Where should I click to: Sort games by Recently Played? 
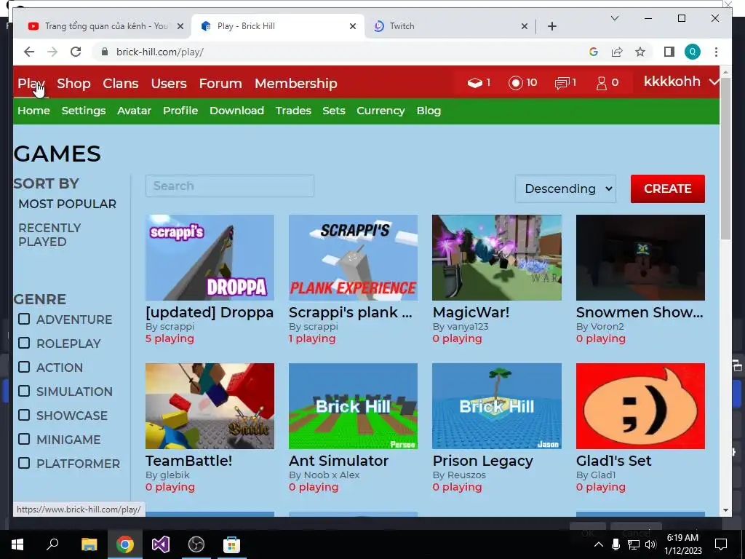tap(50, 235)
